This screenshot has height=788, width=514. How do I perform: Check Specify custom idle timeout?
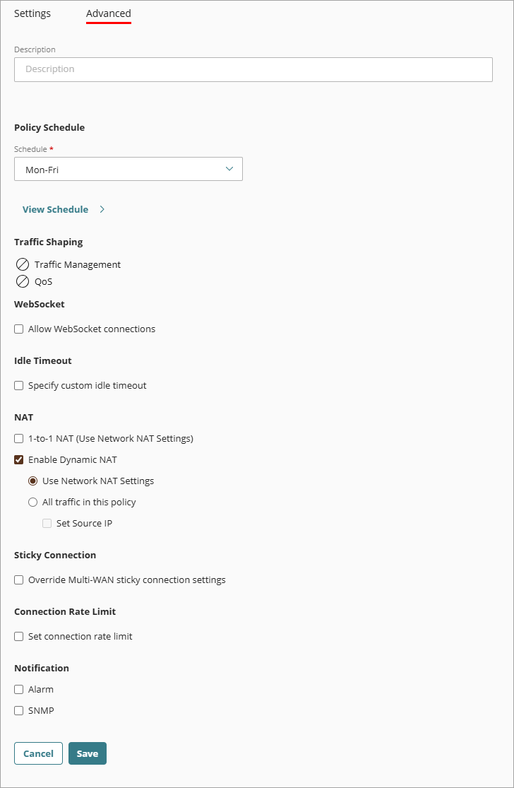(18, 385)
